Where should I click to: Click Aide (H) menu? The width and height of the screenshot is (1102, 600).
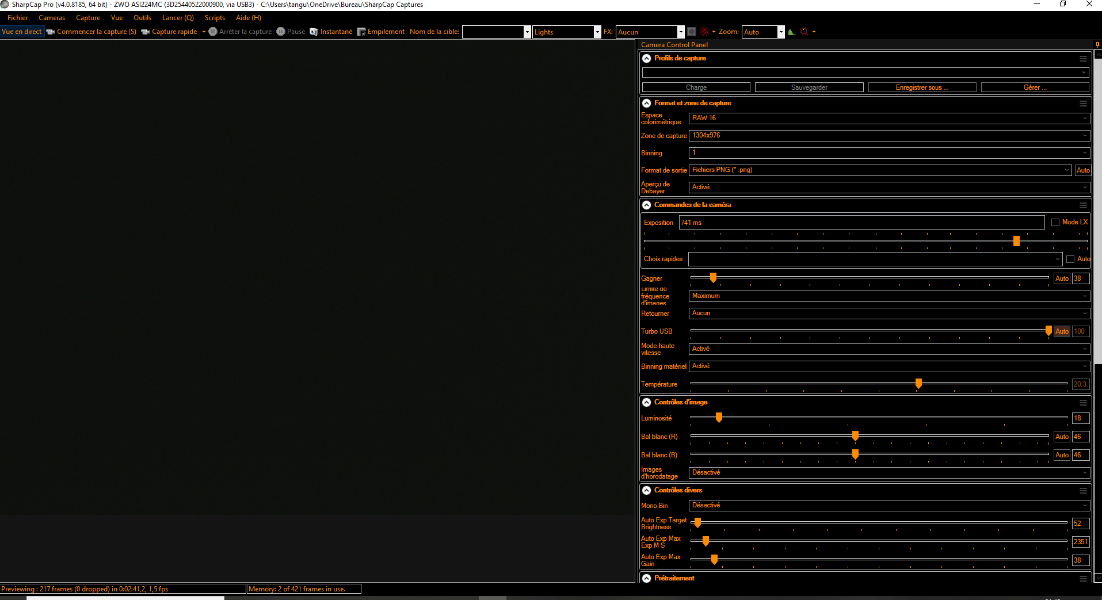249,18
